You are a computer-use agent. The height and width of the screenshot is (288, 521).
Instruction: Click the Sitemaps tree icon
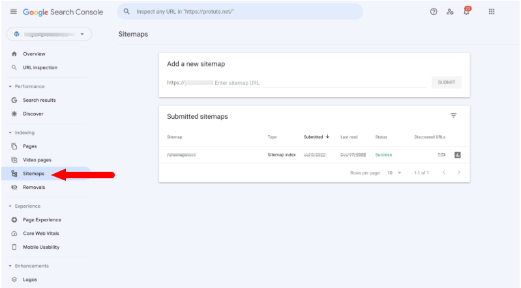[14, 174]
